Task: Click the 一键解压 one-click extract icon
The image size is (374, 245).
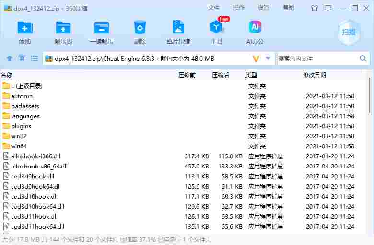Action: pos(102,28)
